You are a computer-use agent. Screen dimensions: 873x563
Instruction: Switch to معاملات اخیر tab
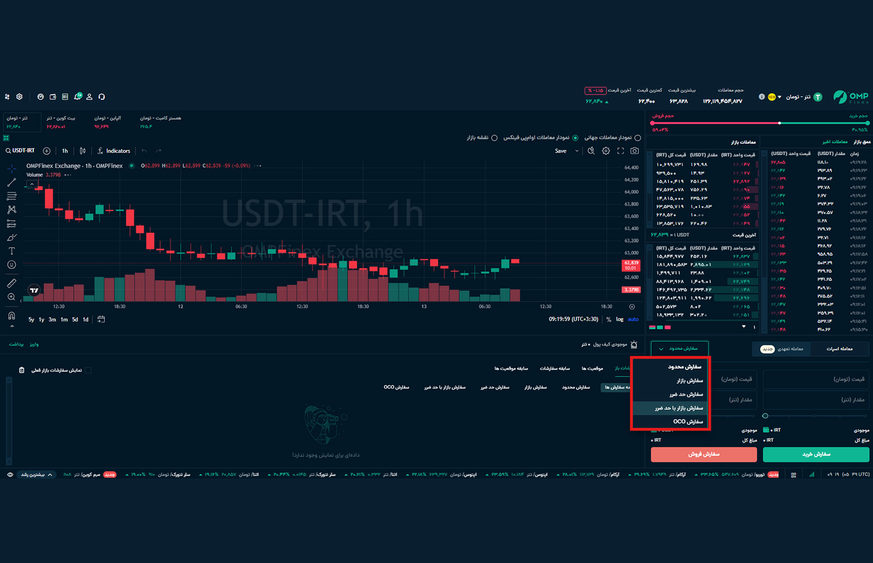(835, 142)
